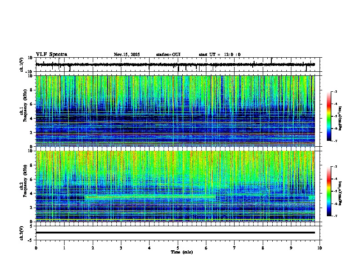Click the "station=OUI" label
The image size is (360, 278).
pos(168,55)
